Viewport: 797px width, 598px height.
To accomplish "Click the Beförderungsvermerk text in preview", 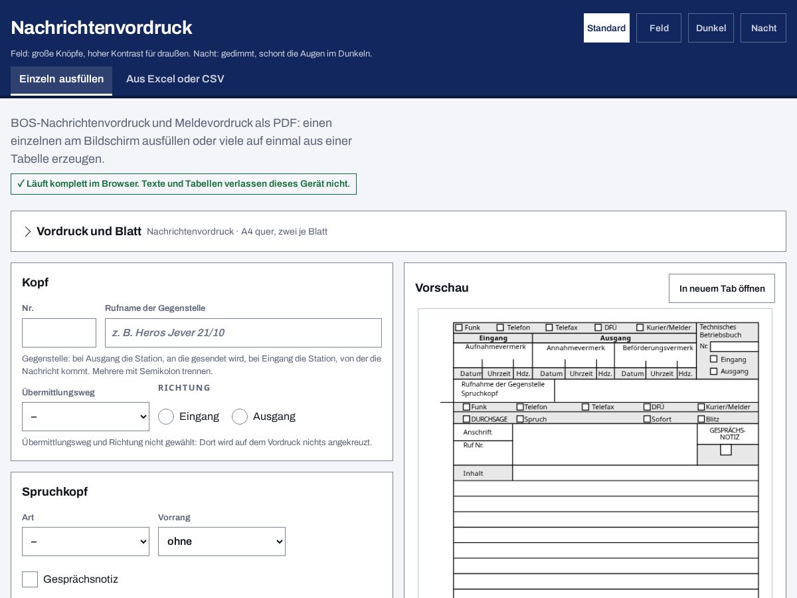I will pos(658,348).
